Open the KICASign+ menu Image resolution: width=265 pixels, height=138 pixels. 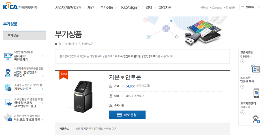coord(130,7)
